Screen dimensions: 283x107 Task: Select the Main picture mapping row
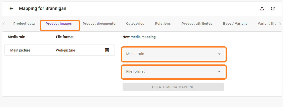[20, 50]
